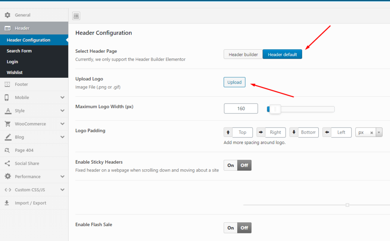Turn Sticky Headers Off
Image resolution: width=390 pixels, height=241 pixels.
tap(244, 165)
